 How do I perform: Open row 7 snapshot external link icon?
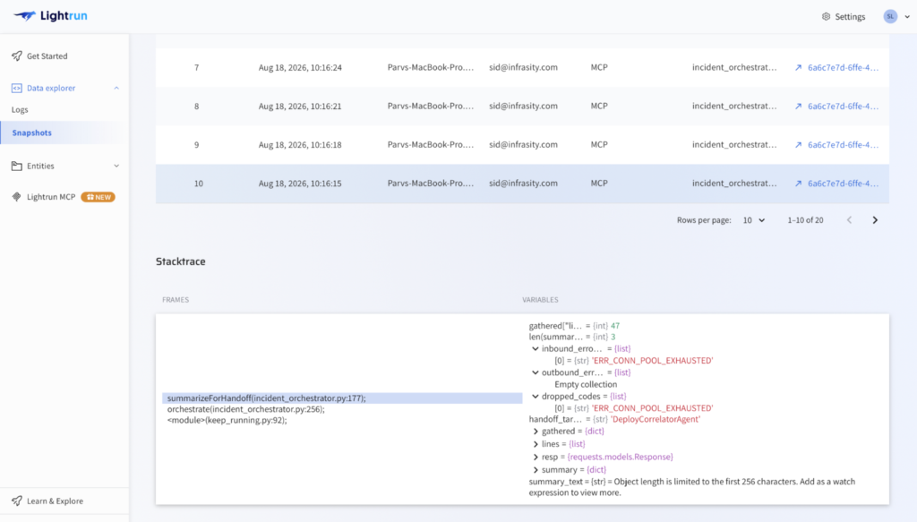click(798, 68)
